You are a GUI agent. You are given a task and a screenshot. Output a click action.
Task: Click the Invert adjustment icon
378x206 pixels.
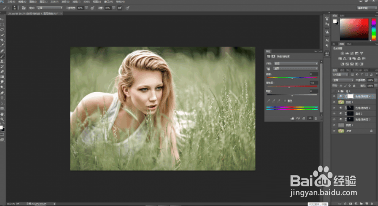342,64
